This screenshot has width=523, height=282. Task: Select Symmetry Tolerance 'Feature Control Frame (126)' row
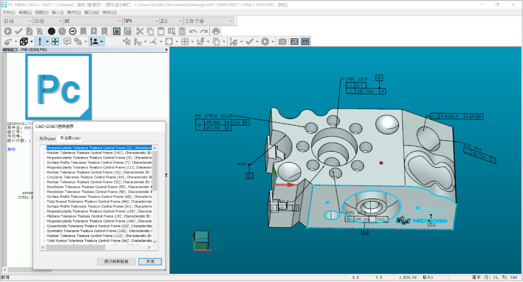coord(99,231)
